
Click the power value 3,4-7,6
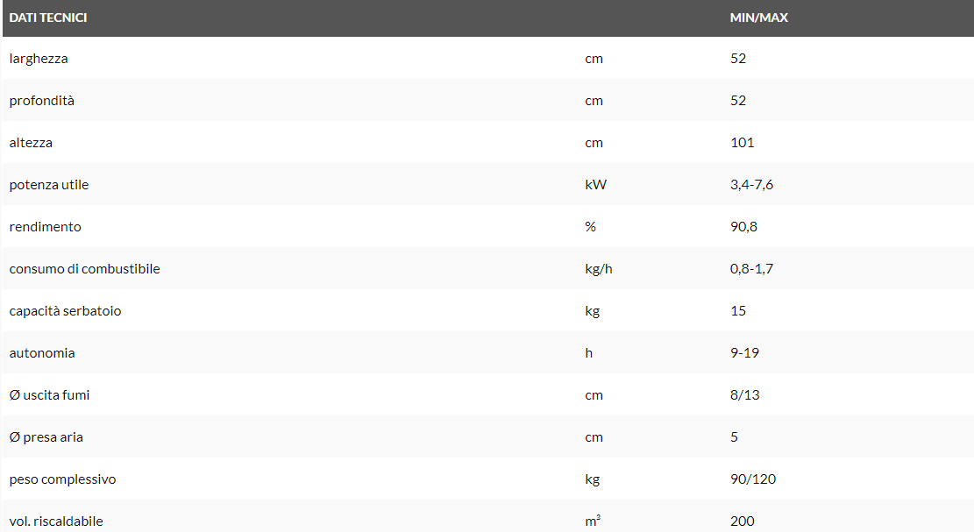(x=751, y=185)
